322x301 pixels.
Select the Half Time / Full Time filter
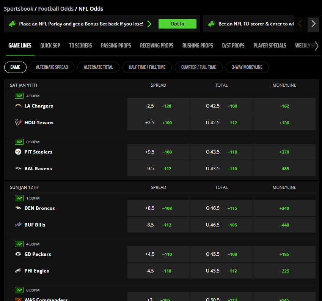pos(147,67)
